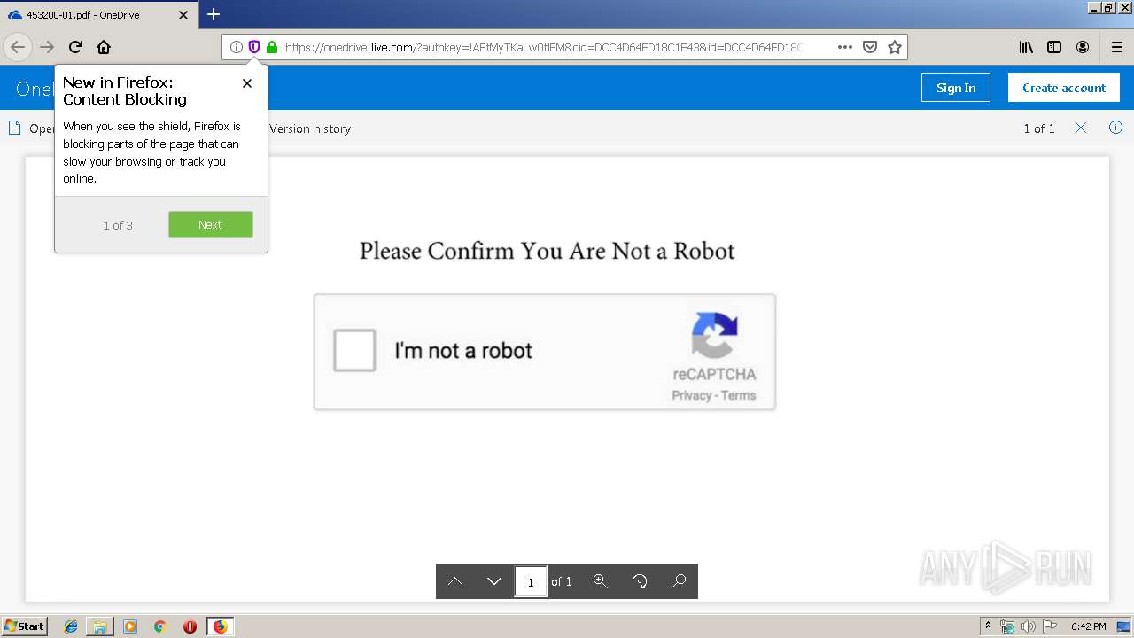Open the Firefox hamburger menu
The image size is (1134, 638).
(1116, 47)
